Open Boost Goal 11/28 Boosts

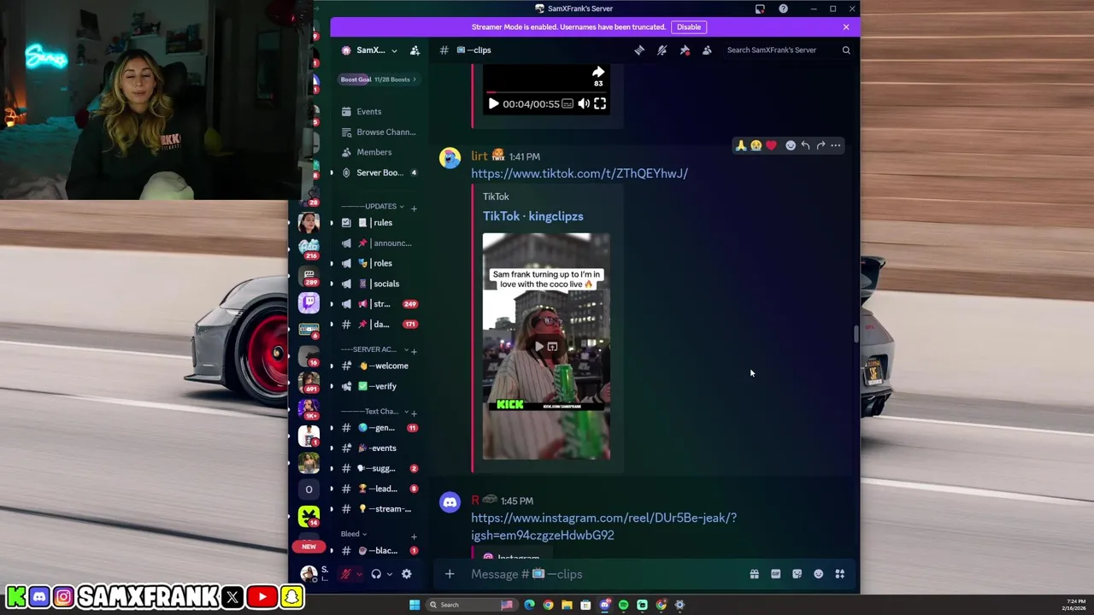pyautogui.click(x=379, y=79)
